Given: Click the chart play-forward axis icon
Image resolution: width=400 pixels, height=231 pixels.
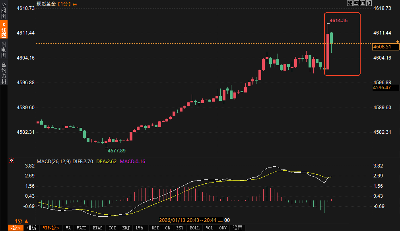Looking at the screenshot, I should pos(363,3).
